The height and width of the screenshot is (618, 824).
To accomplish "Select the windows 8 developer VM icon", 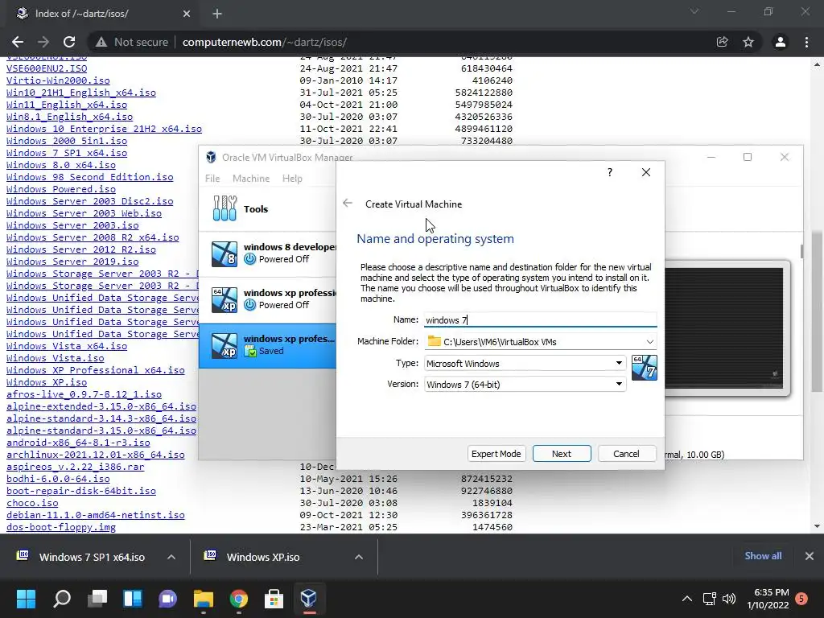I will (x=225, y=253).
